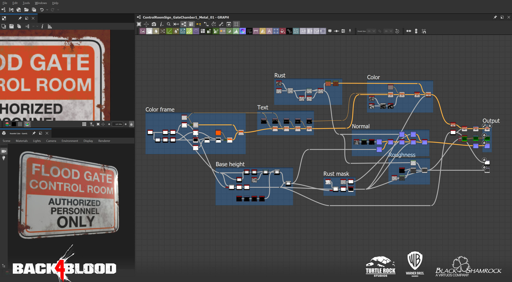This screenshot has width=512, height=282.
Task: Click the new MDL graph icon
Action: pos(11,10)
